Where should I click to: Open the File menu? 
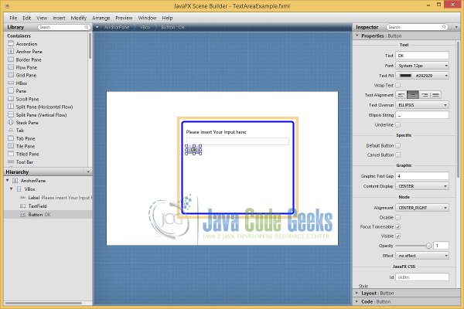pos(13,18)
